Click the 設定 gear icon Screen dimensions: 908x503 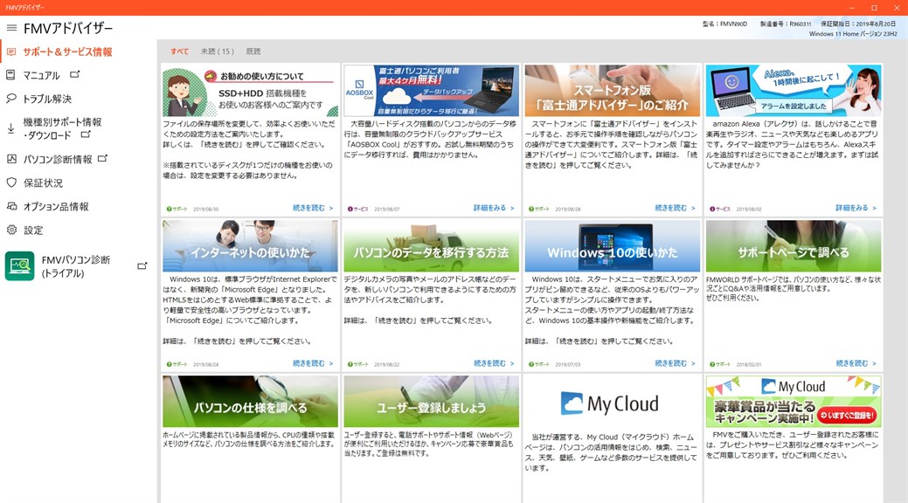tap(11, 230)
